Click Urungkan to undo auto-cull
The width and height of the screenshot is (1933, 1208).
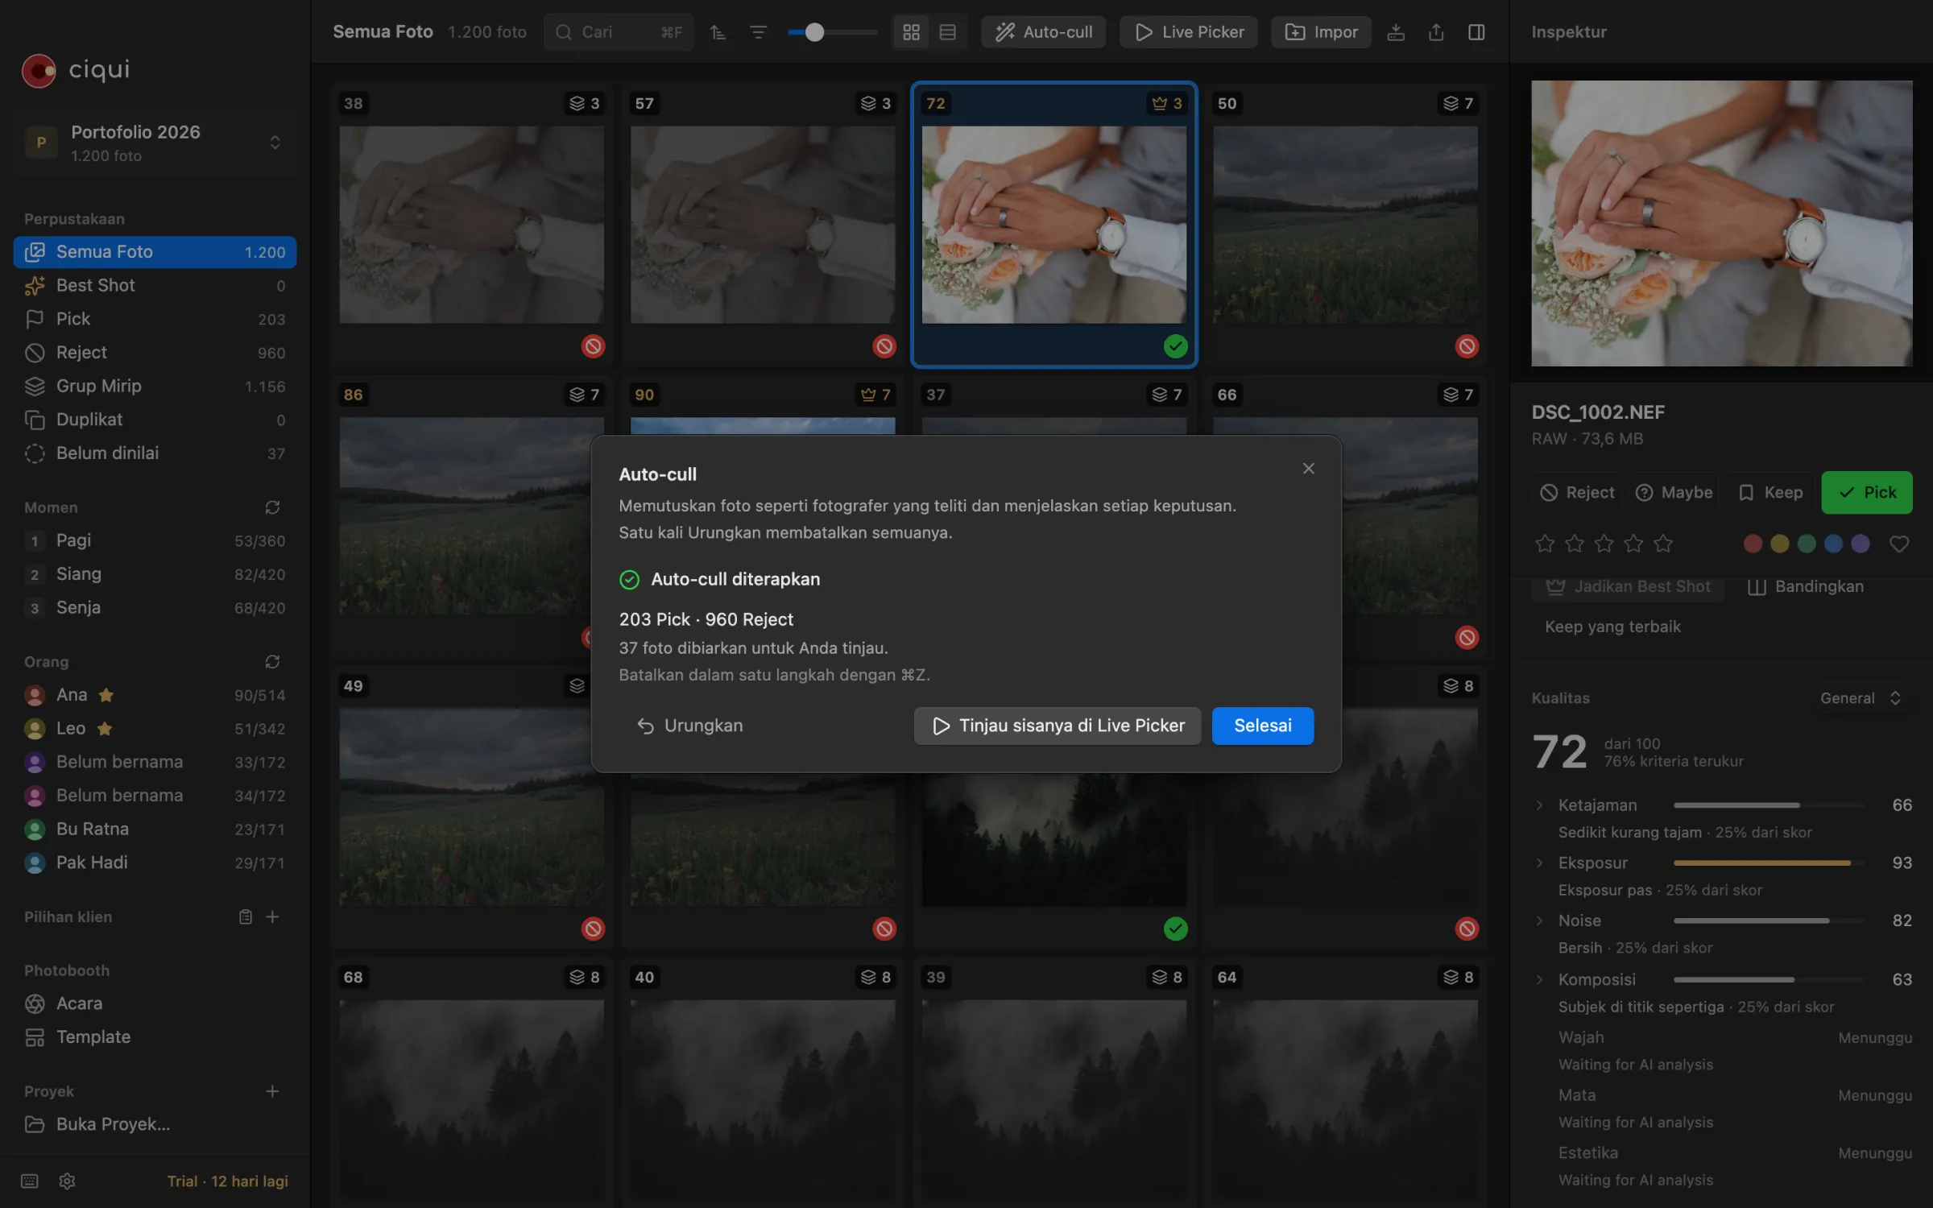689,726
